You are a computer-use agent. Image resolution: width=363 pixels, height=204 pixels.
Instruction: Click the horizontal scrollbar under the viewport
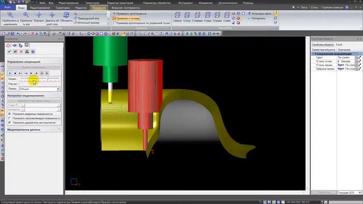185,193
